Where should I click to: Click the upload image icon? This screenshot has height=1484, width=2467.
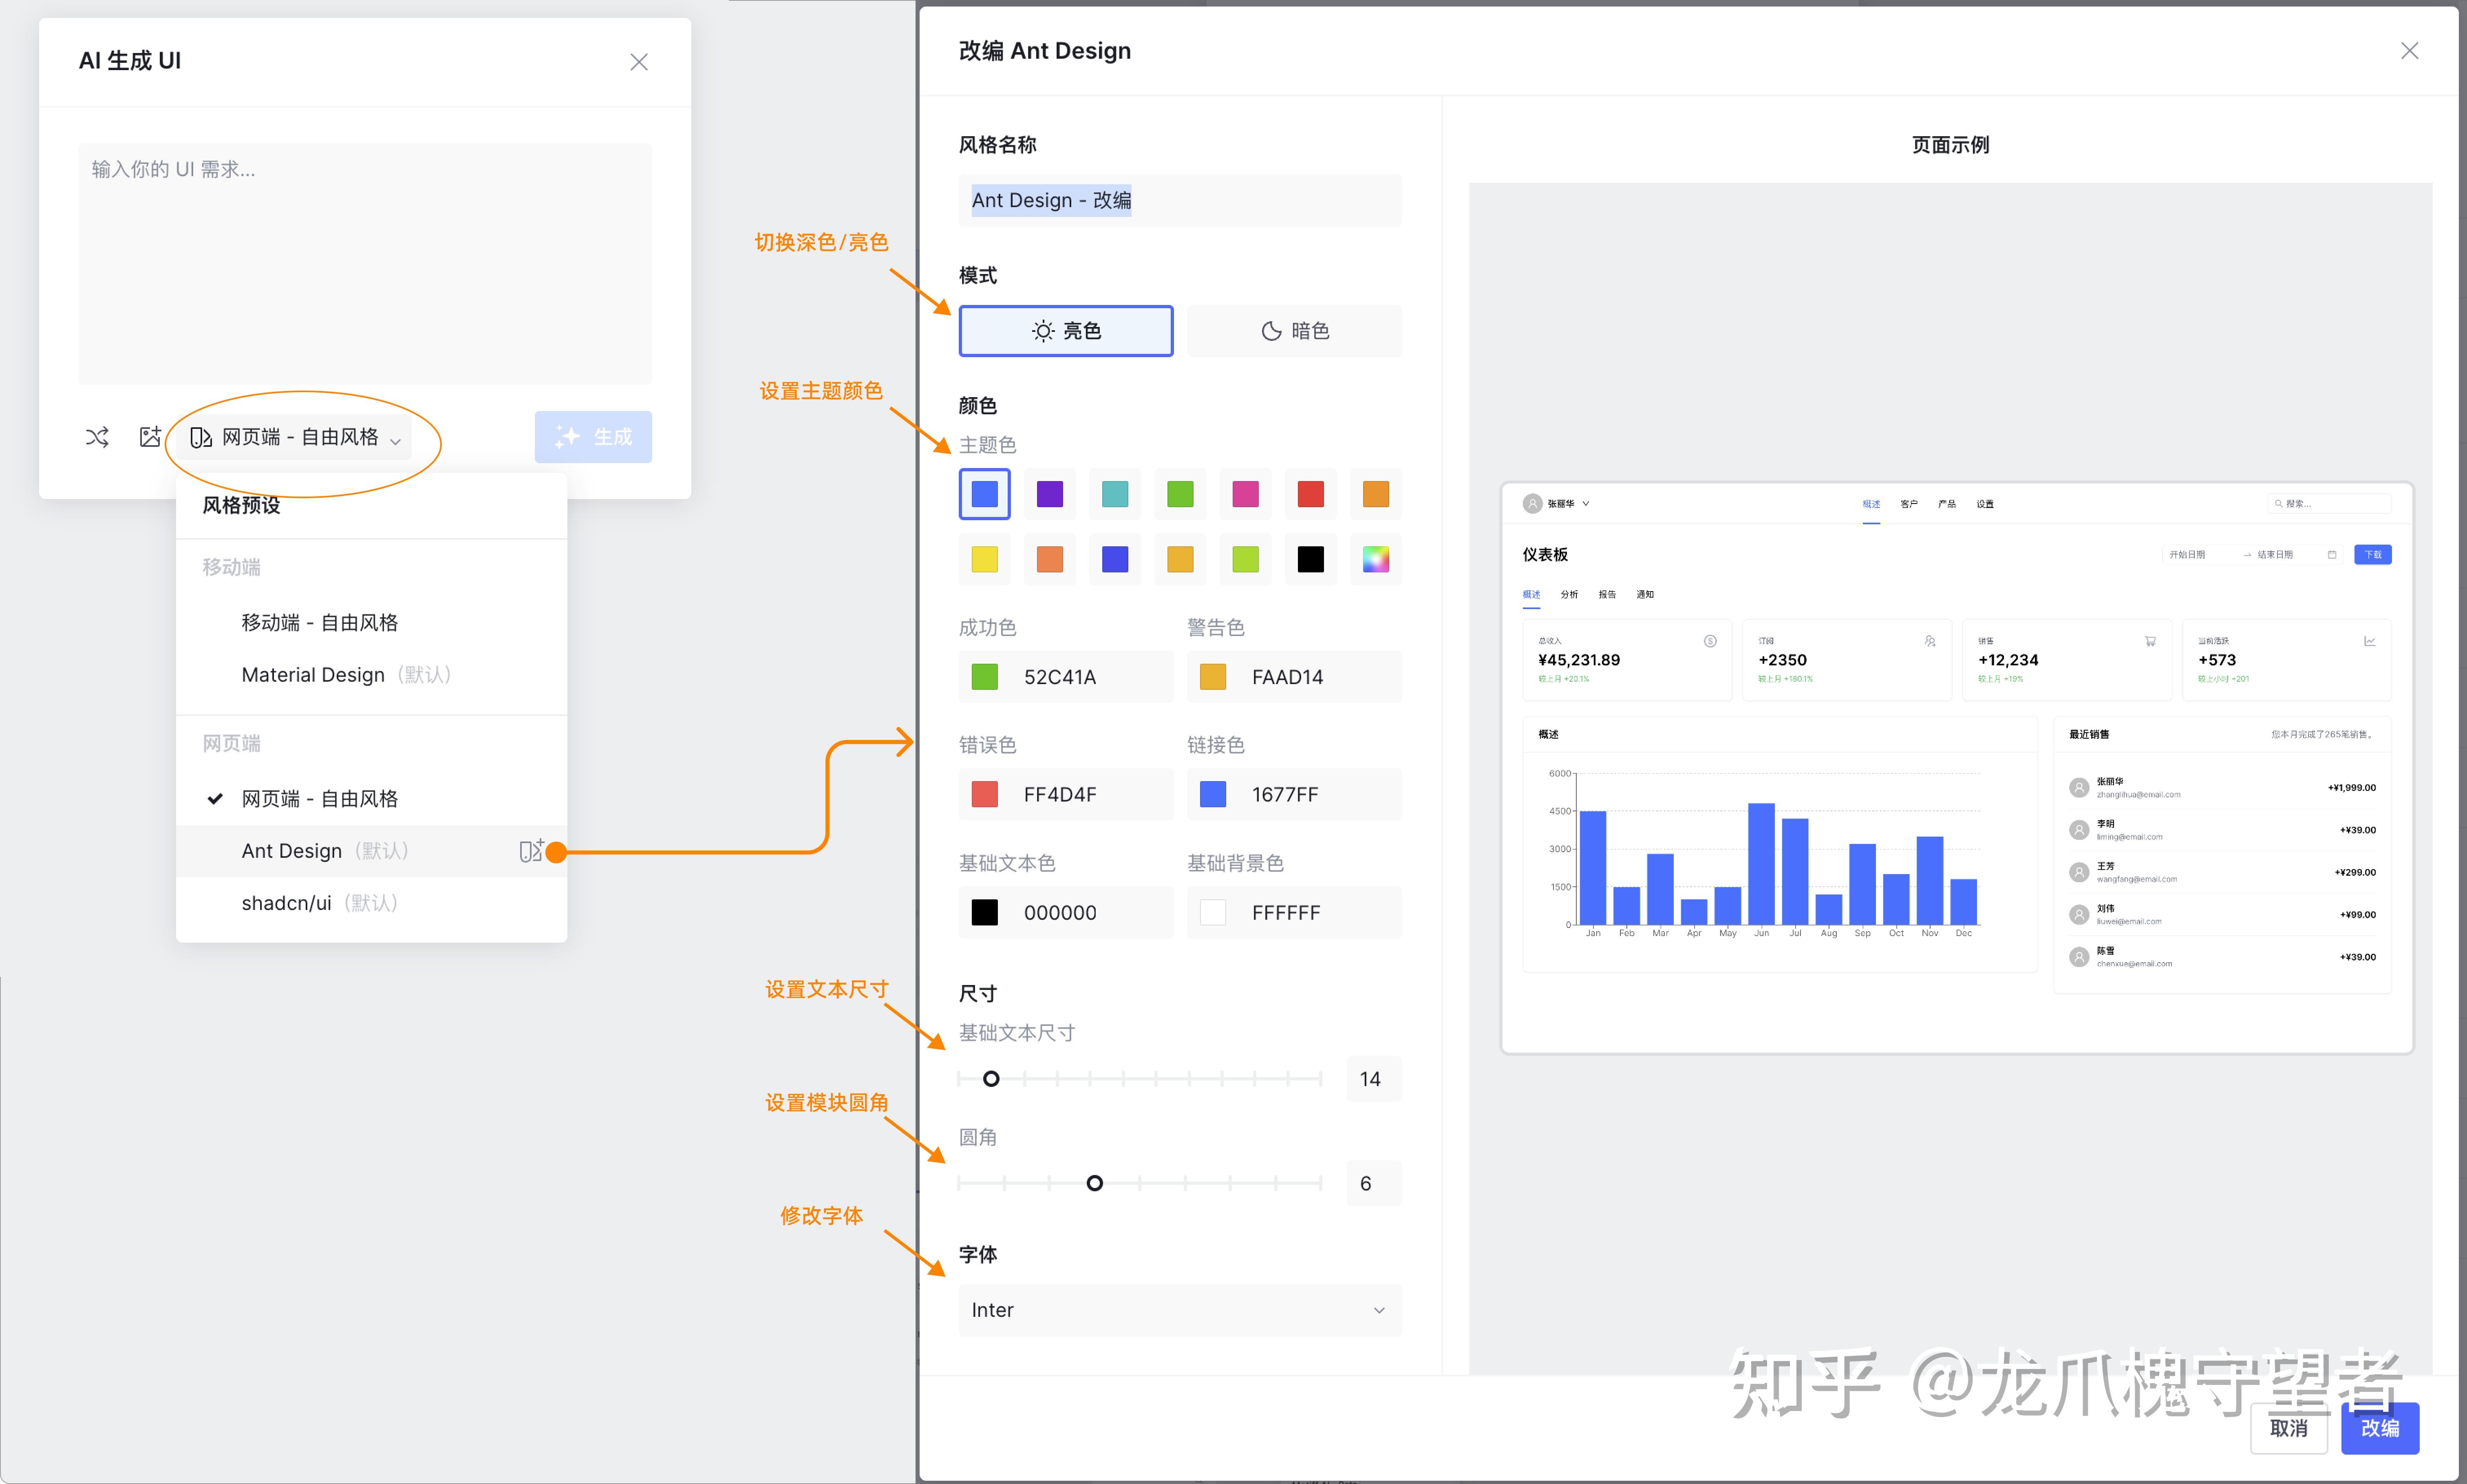pyautogui.click(x=150, y=437)
